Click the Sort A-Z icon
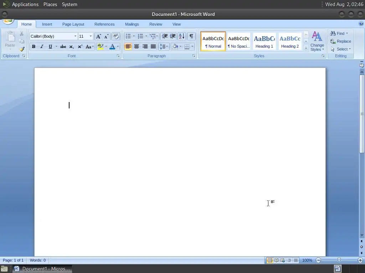The image size is (365, 273). (181, 36)
